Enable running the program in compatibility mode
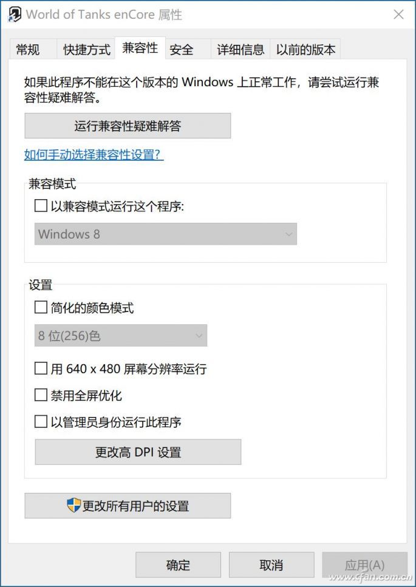 click(x=40, y=206)
